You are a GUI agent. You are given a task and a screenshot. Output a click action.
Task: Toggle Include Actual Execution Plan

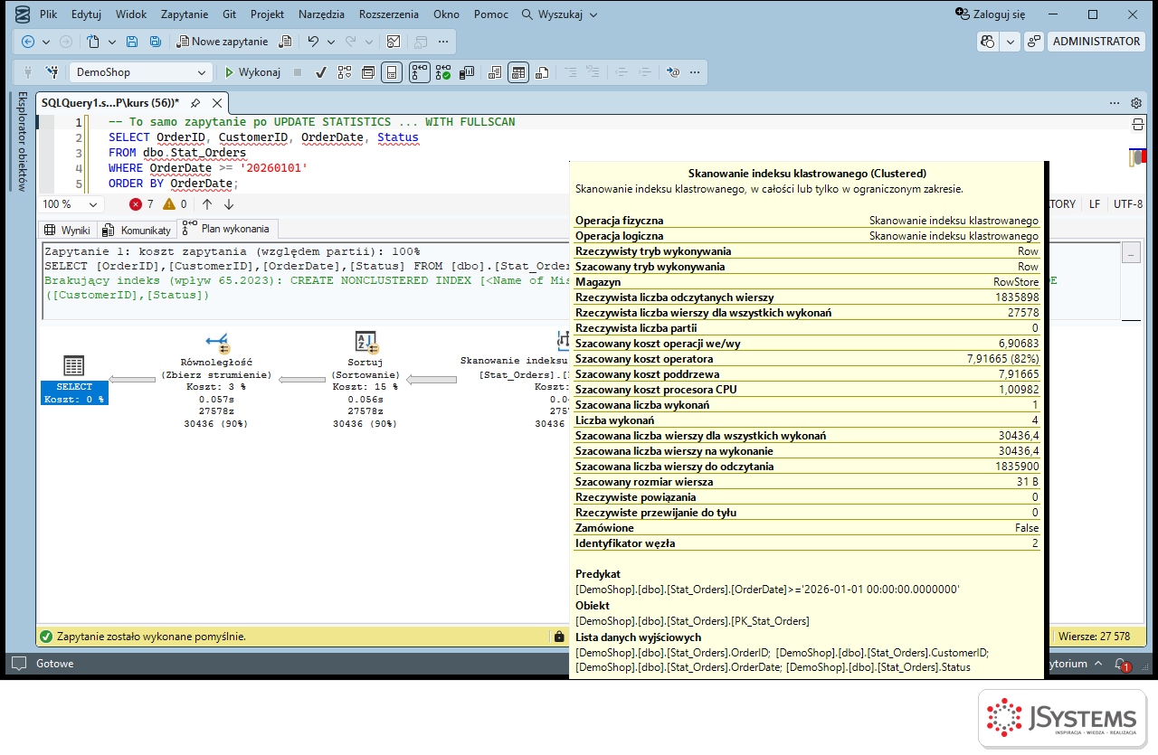[x=420, y=72]
